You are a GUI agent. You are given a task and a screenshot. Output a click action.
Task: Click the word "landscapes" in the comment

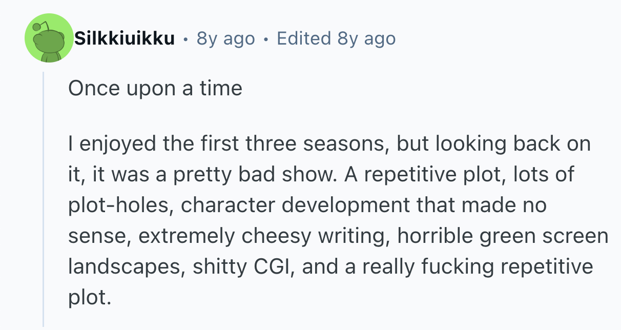pyautogui.click(x=125, y=266)
